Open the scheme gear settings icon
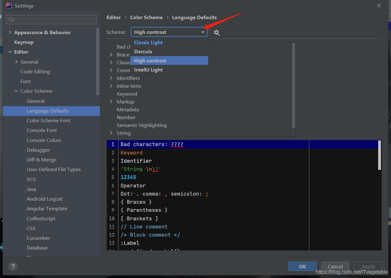This screenshot has height=278, width=391. (x=216, y=33)
